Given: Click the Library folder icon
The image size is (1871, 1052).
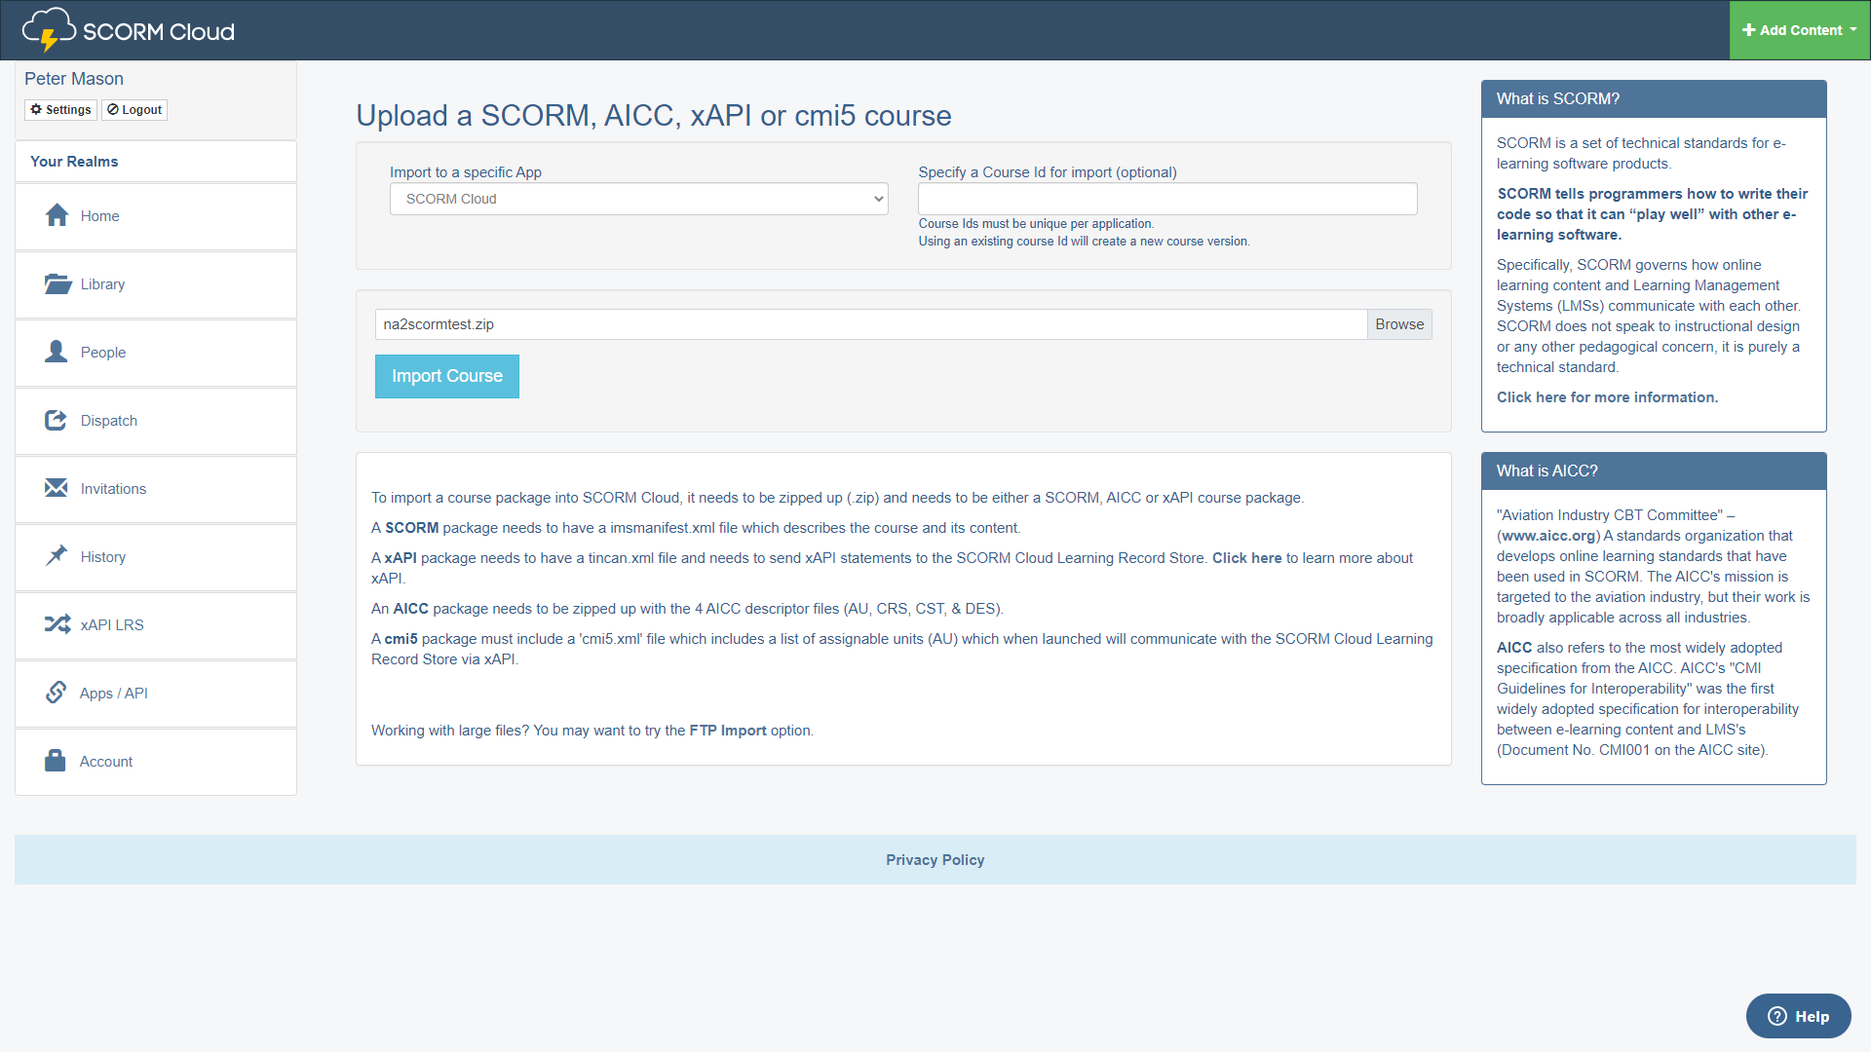Looking at the screenshot, I should pos(57,283).
